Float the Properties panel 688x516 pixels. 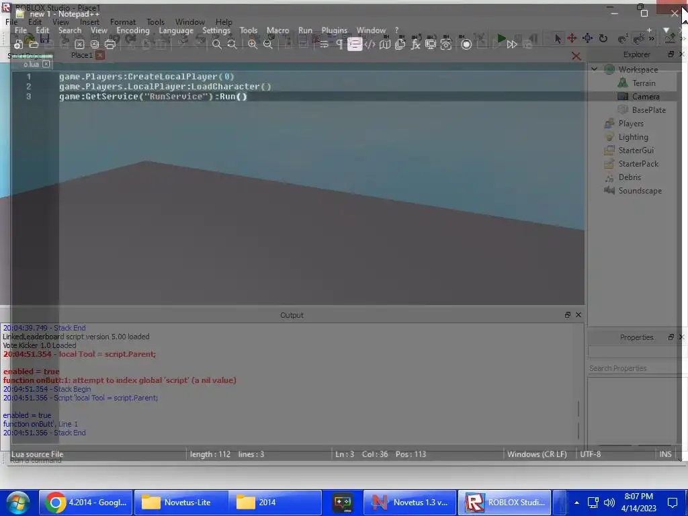671,337
